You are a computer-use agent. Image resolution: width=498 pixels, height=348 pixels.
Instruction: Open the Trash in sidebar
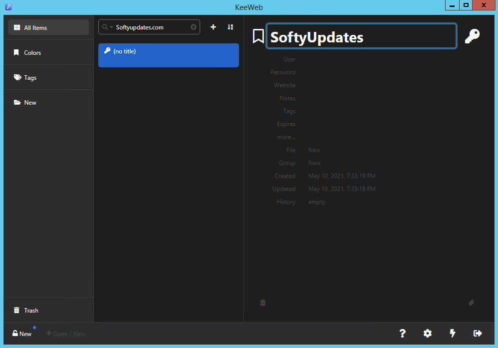pyautogui.click(x=48, y=310)
